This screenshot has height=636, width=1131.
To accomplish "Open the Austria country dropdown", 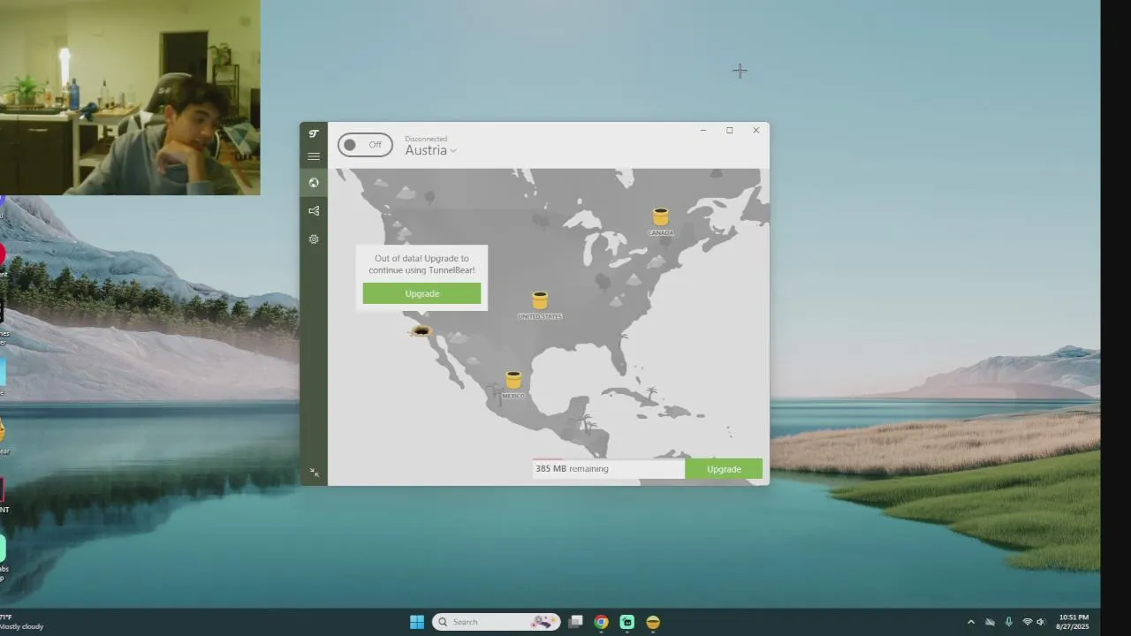I will [x=431, y=150].
